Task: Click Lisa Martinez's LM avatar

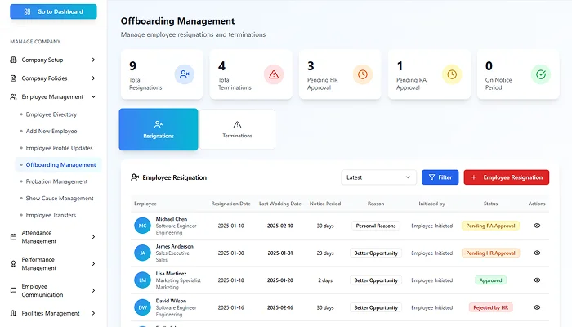Action: (x=142, y=280)
